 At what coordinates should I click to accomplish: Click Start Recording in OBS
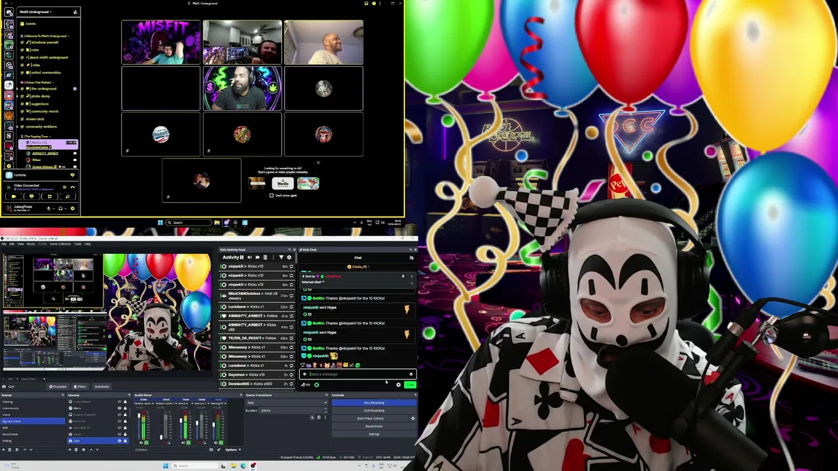point(374,411)
